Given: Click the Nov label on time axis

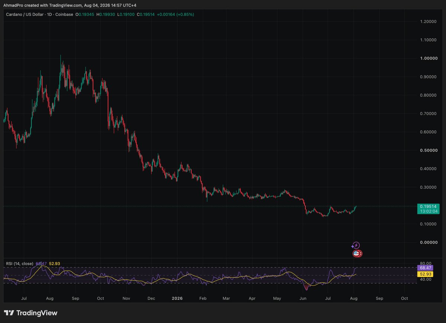Looking at the screenshot, I should point(126,298).
